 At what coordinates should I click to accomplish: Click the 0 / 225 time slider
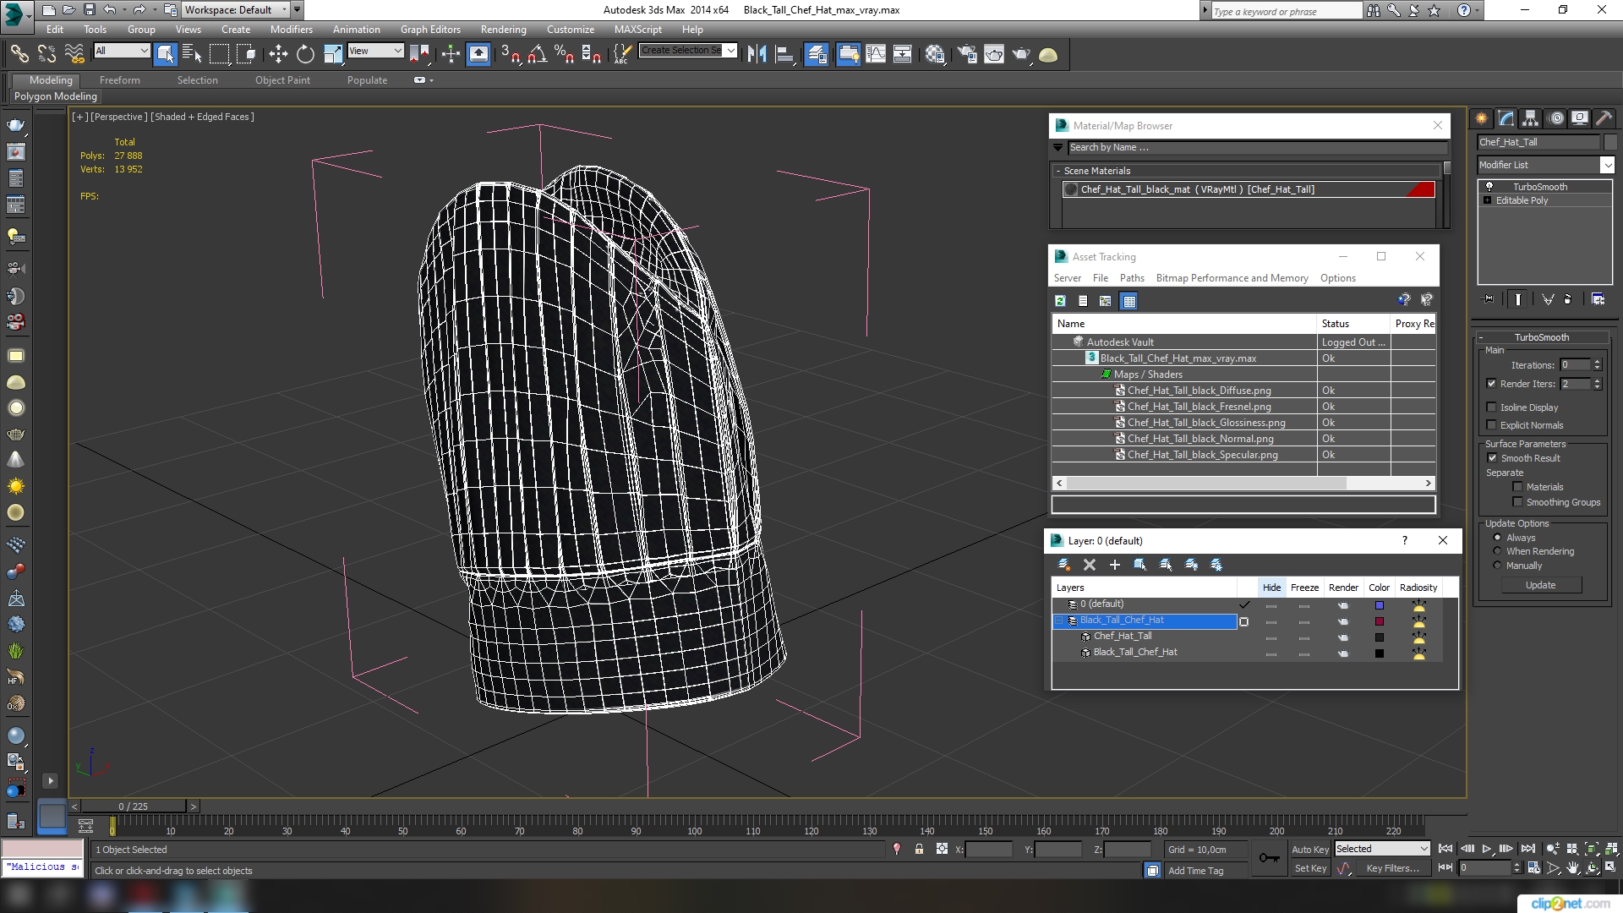pyautogui.click(x=134, y=806)
